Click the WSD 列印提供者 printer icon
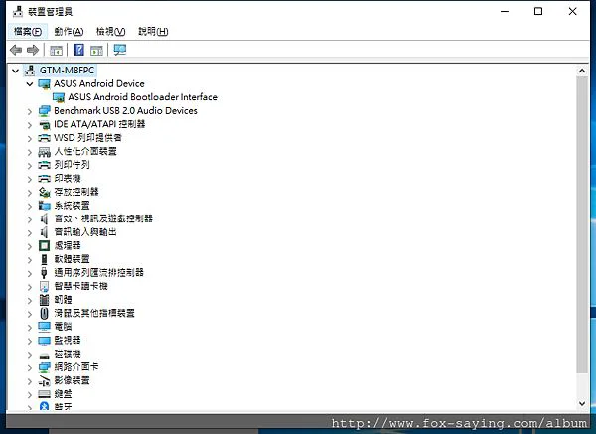596x434 pixels. pyautogui.click(x=44, y=138)
